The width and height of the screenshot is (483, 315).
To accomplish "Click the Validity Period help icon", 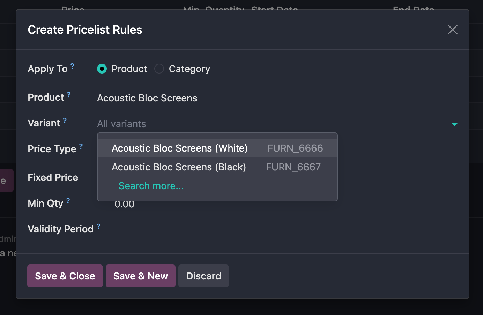I will point(98,226).
